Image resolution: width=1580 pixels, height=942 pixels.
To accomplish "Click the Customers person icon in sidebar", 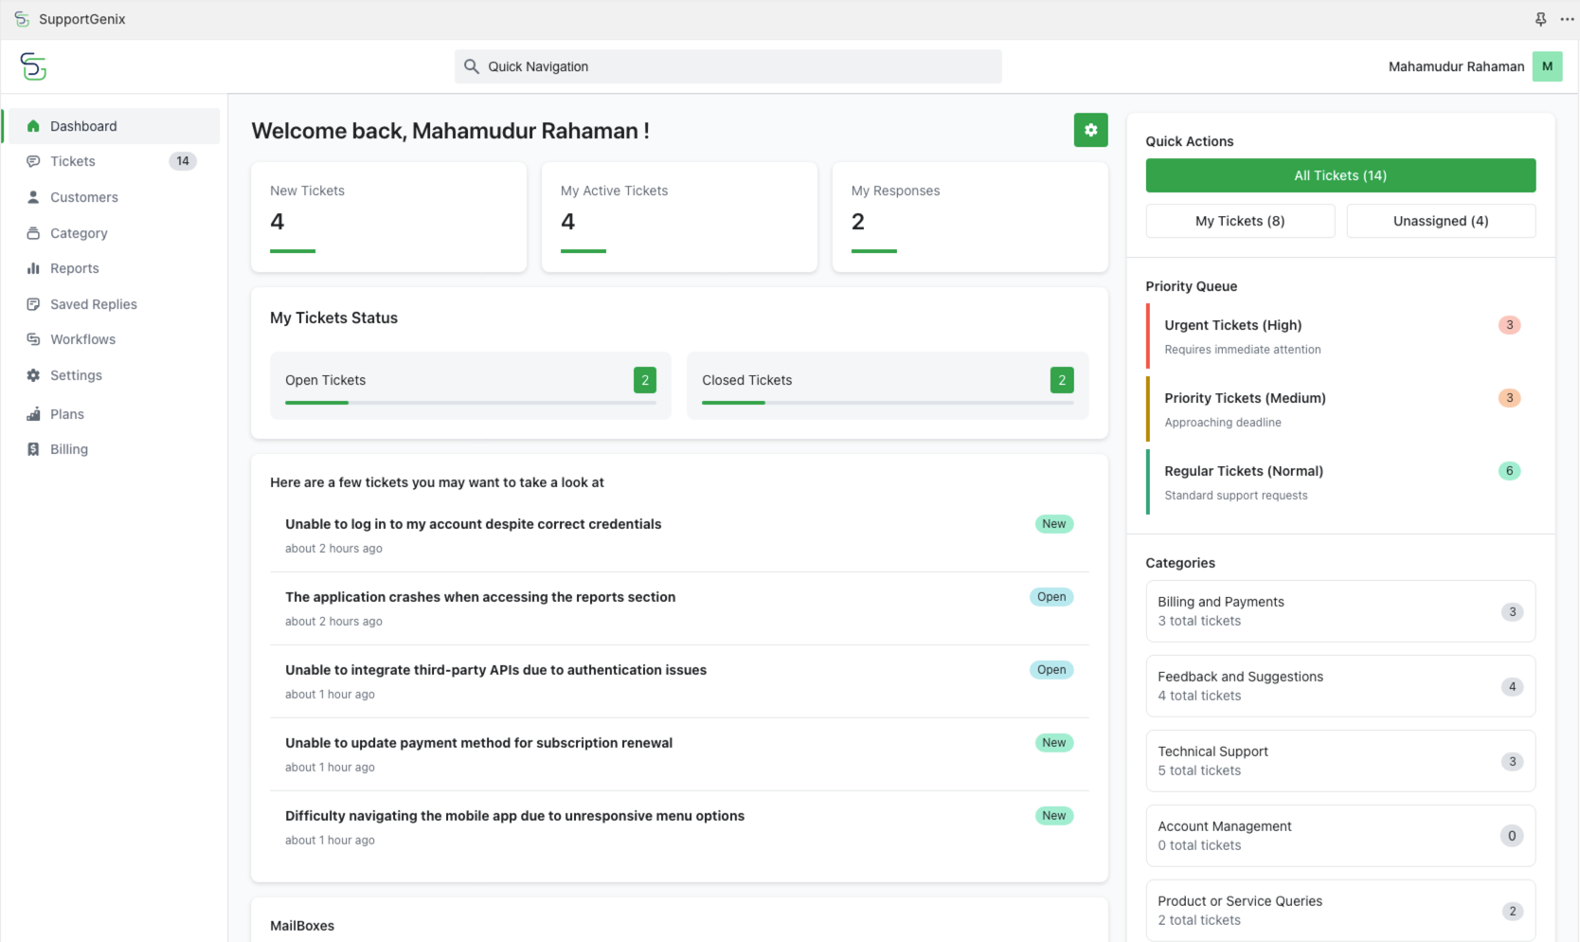I will tap(33, 197).
